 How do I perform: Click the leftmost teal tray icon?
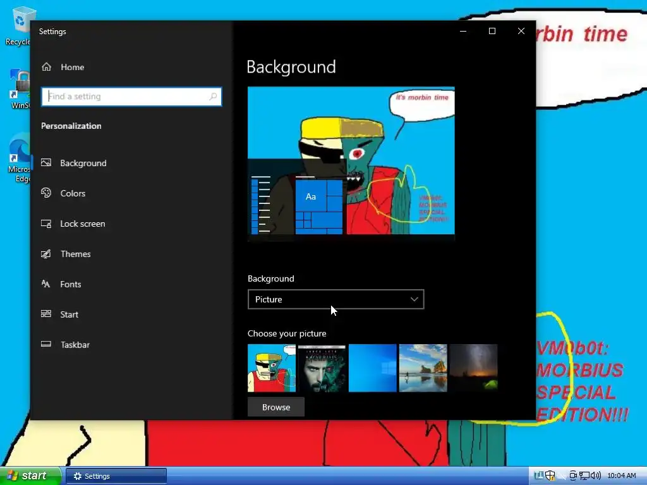[539, 476]
